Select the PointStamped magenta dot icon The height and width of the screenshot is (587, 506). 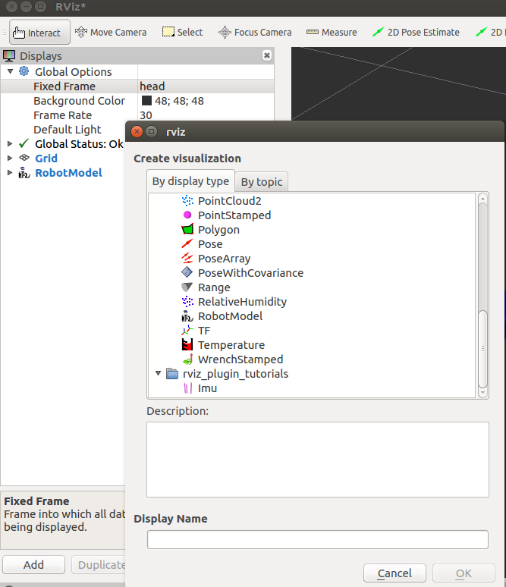click(x=187, y=215)
